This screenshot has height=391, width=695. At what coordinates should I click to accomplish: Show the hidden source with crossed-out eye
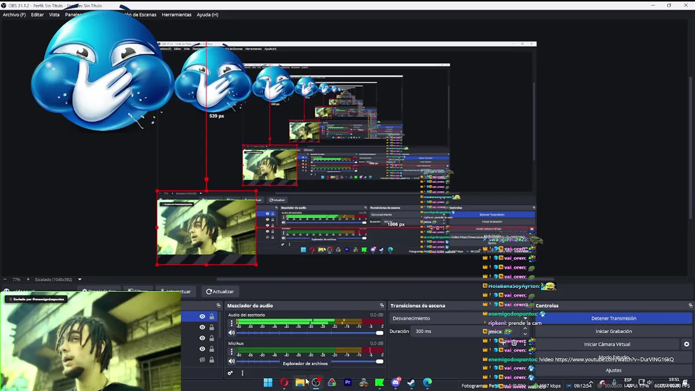pyautogui.click(x=202, y=360)
